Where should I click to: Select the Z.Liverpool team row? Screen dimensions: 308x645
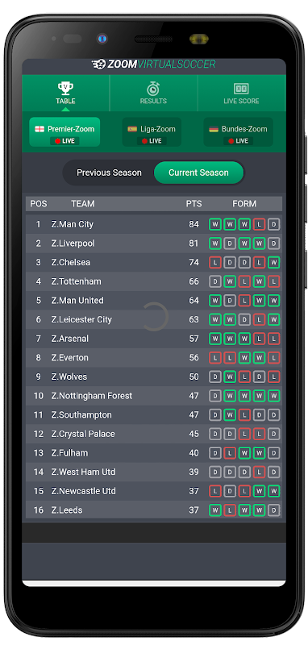click(154, 243)
